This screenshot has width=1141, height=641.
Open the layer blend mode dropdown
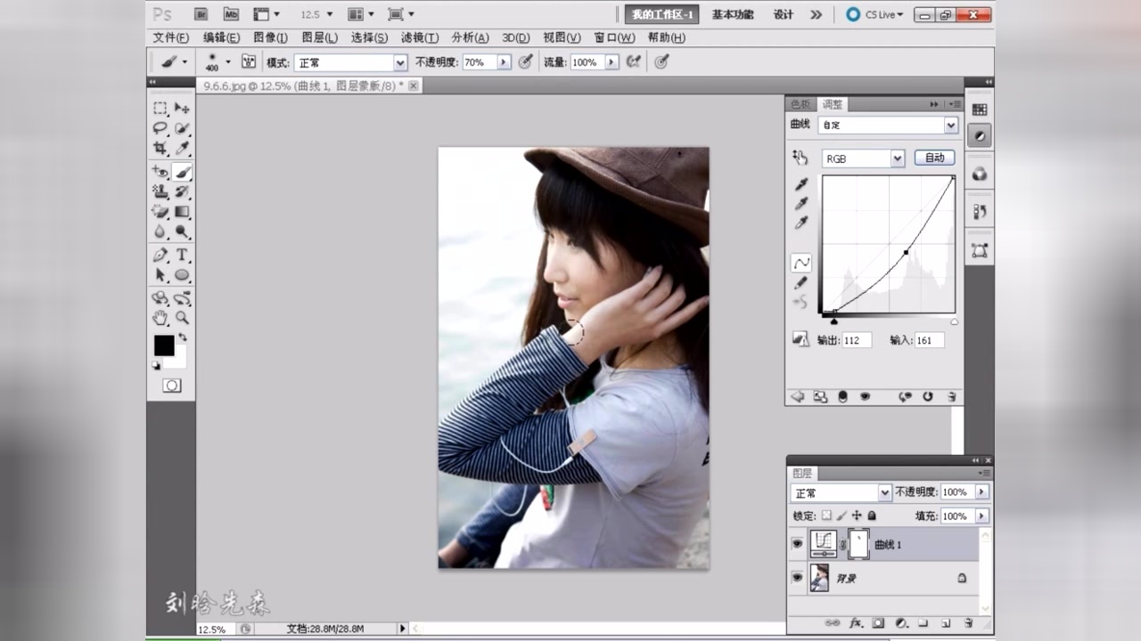(885, 492)
